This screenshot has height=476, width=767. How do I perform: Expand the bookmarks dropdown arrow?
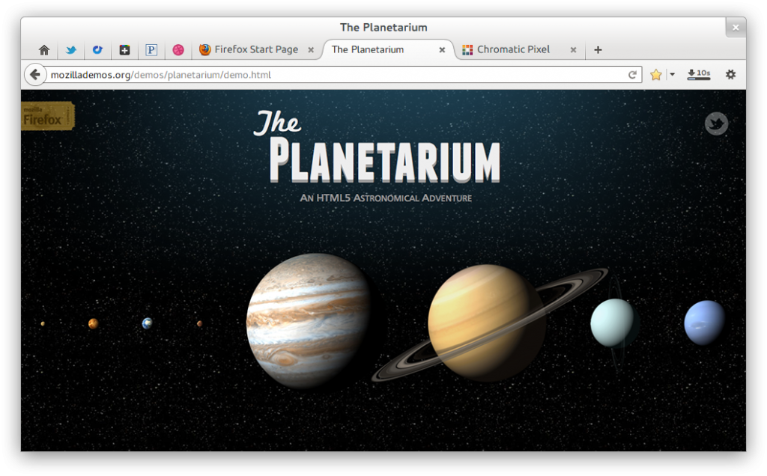[672, 75]
